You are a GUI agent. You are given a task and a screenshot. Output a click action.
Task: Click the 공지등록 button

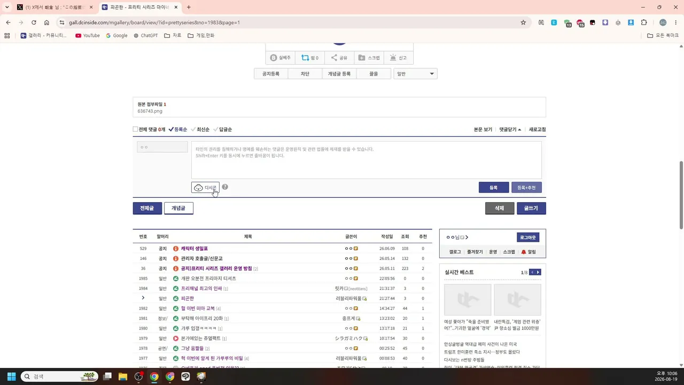point(270,74)
